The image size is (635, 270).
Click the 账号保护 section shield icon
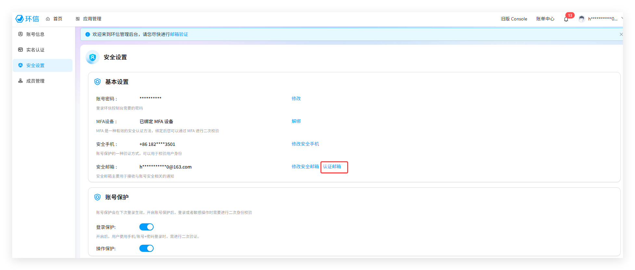tap(97, 197)
